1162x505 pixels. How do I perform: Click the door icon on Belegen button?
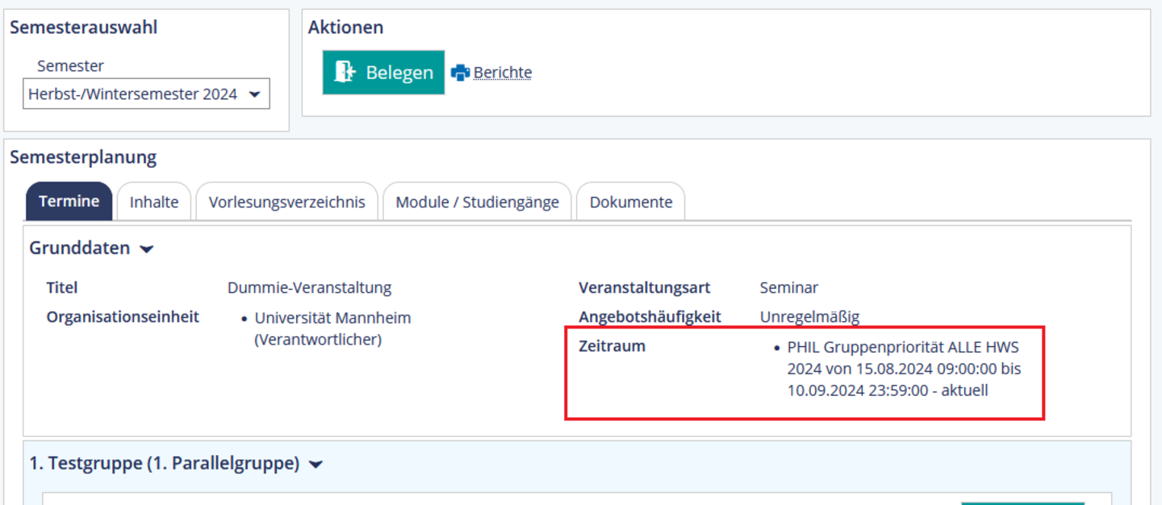coord(345,72)
